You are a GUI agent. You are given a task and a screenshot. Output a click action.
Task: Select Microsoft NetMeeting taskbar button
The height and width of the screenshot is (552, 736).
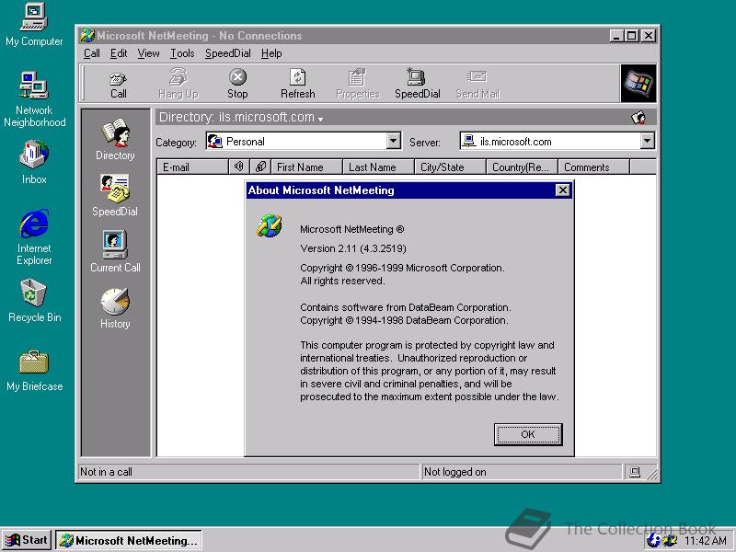(x=129, y=541)
